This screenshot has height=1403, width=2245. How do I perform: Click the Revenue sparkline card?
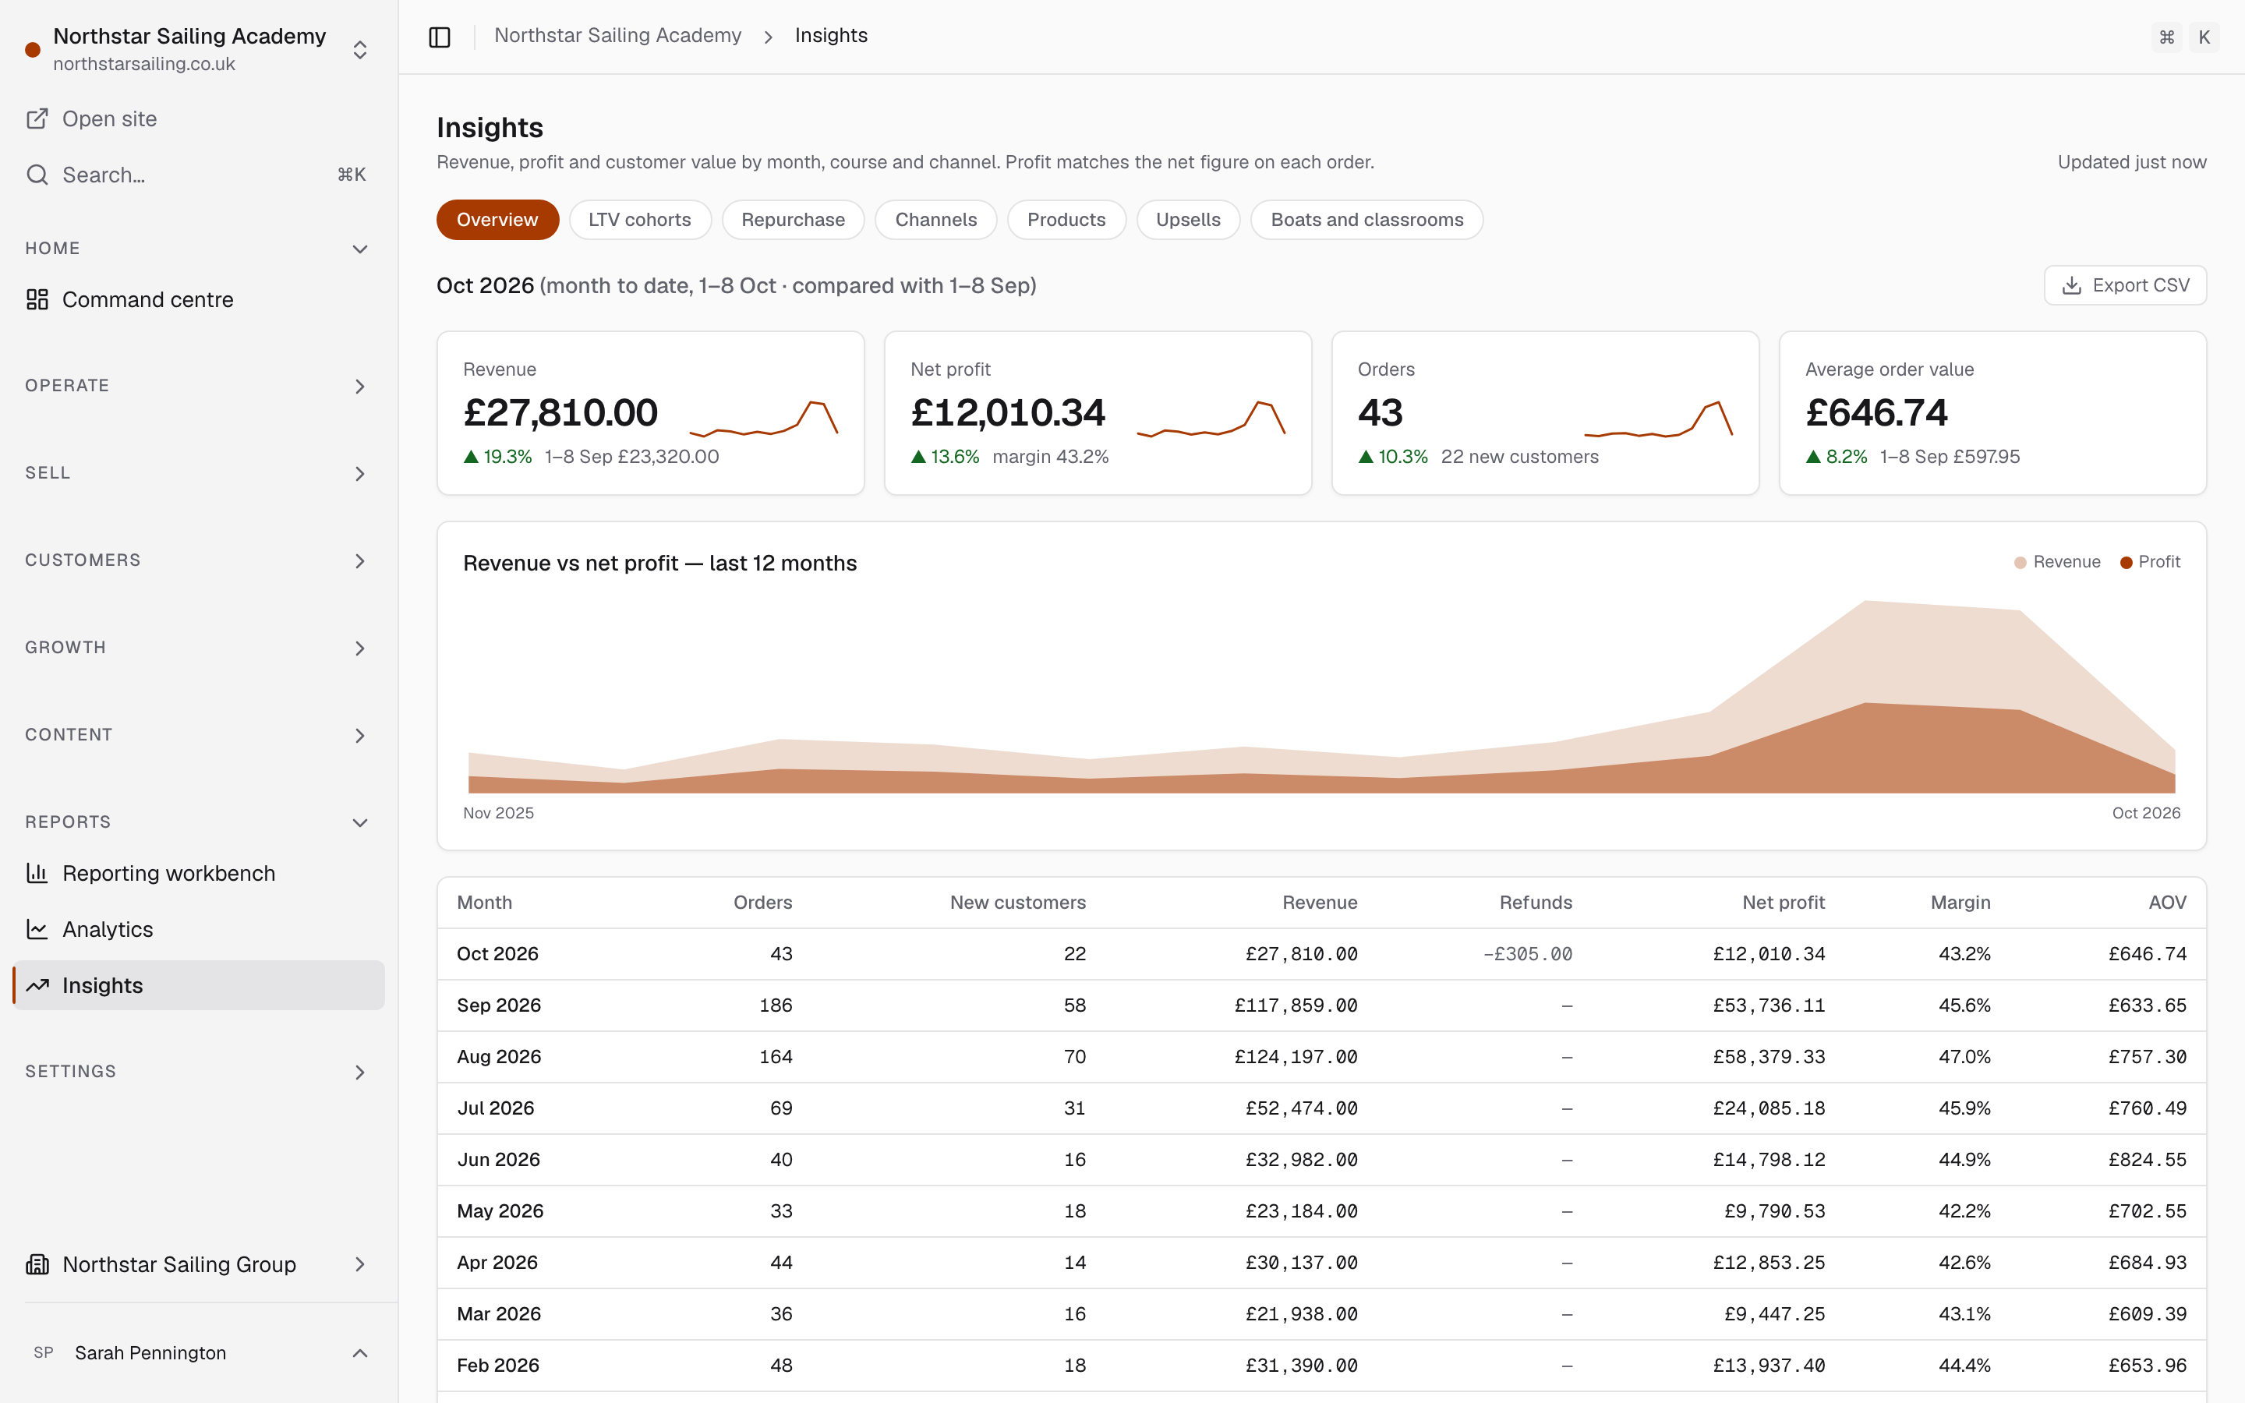pos(650,413)
